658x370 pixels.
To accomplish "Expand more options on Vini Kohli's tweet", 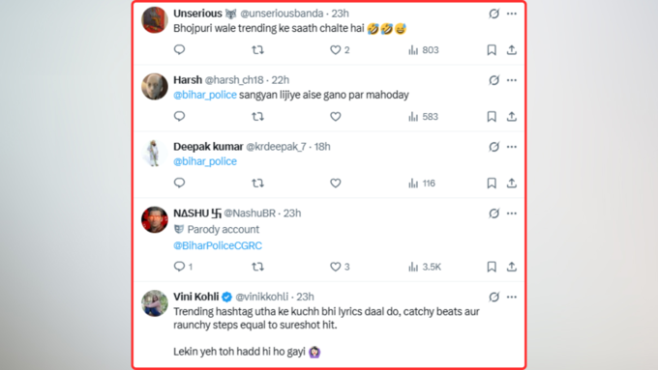I will pos(512,298).
